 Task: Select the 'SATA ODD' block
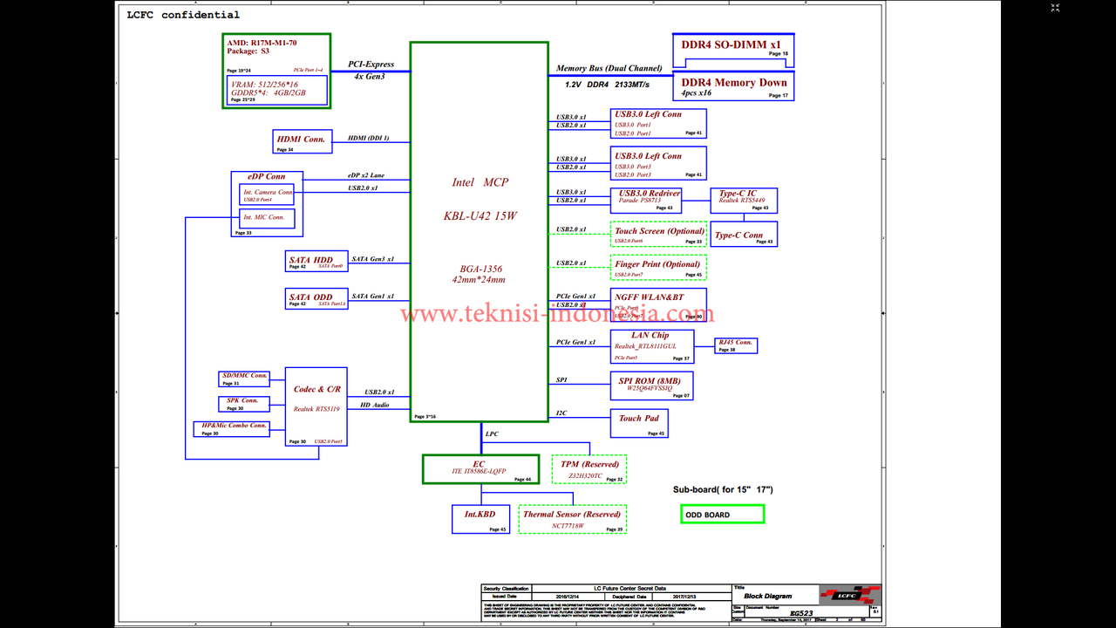coord(316,299)
